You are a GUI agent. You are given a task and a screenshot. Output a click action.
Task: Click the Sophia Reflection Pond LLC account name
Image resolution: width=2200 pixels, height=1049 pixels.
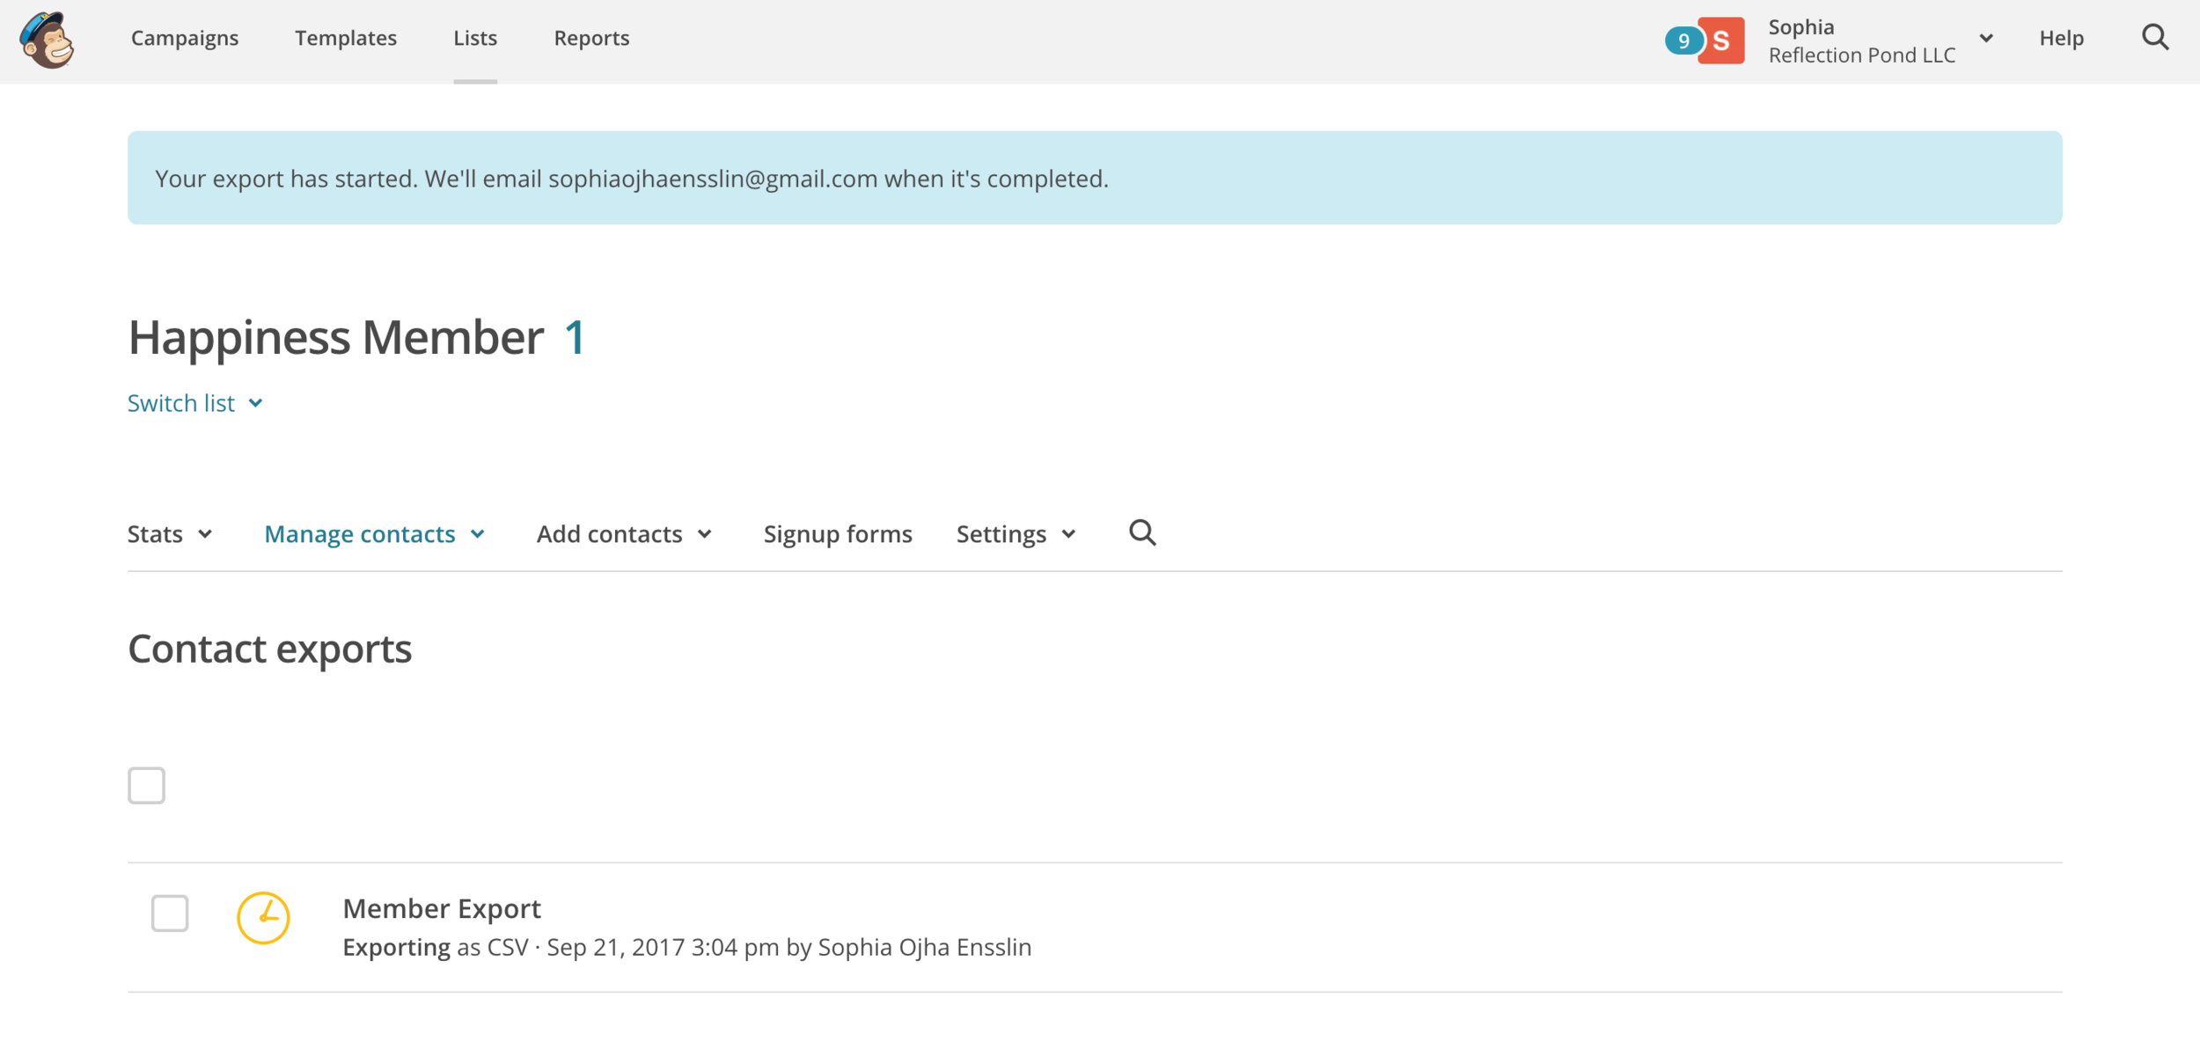coord(1861,40)
